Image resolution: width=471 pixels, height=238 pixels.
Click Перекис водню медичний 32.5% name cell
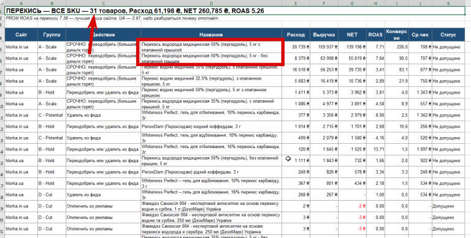(x=211, y=81)
